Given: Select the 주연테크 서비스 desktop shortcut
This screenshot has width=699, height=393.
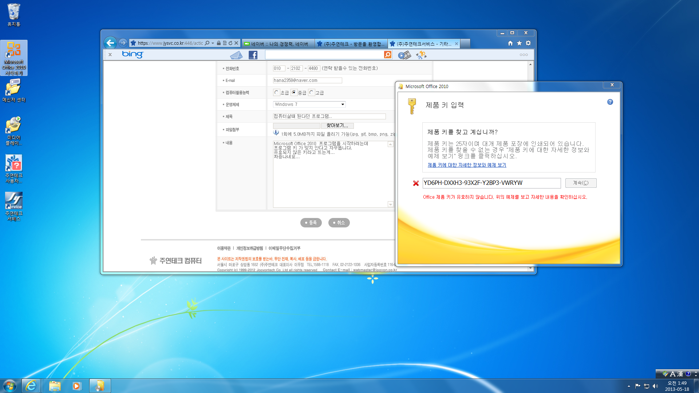Looking at the screenshot, I should pos(14,207).
